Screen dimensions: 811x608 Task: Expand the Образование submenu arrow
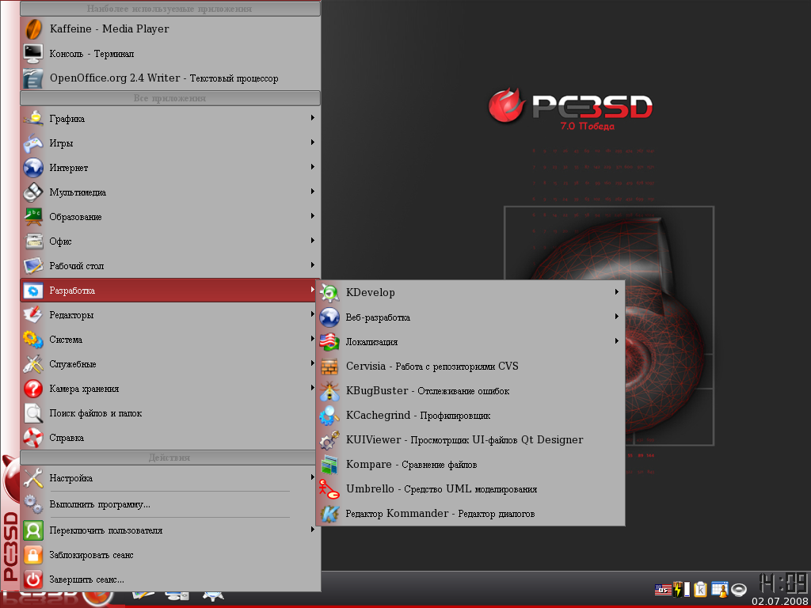[313, 216]
